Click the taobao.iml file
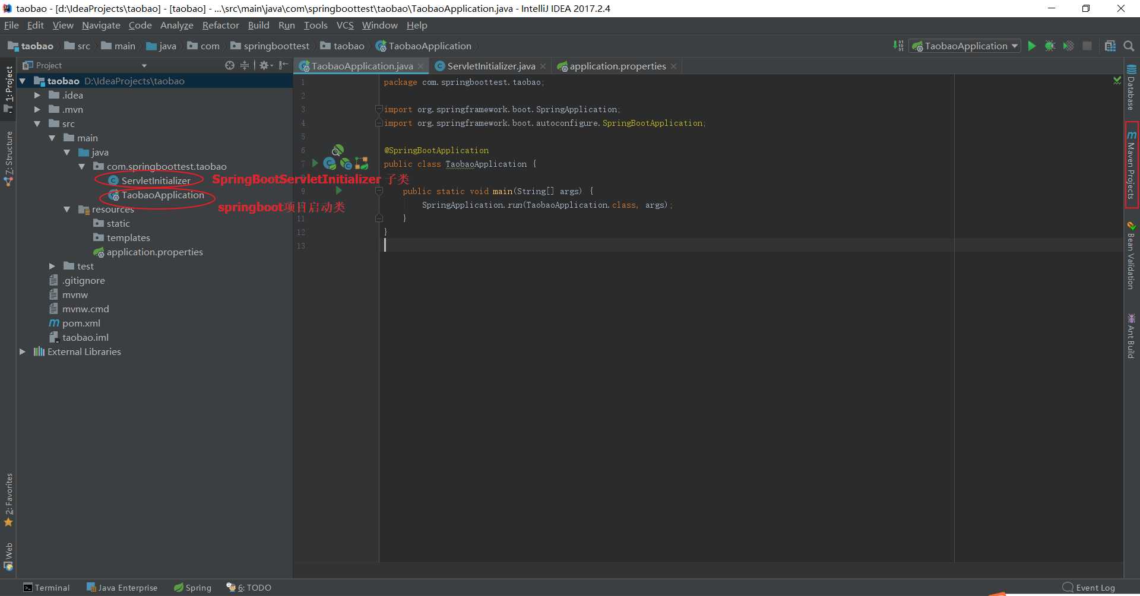Viewport: 1140px width, 596px height. [79, 337]
